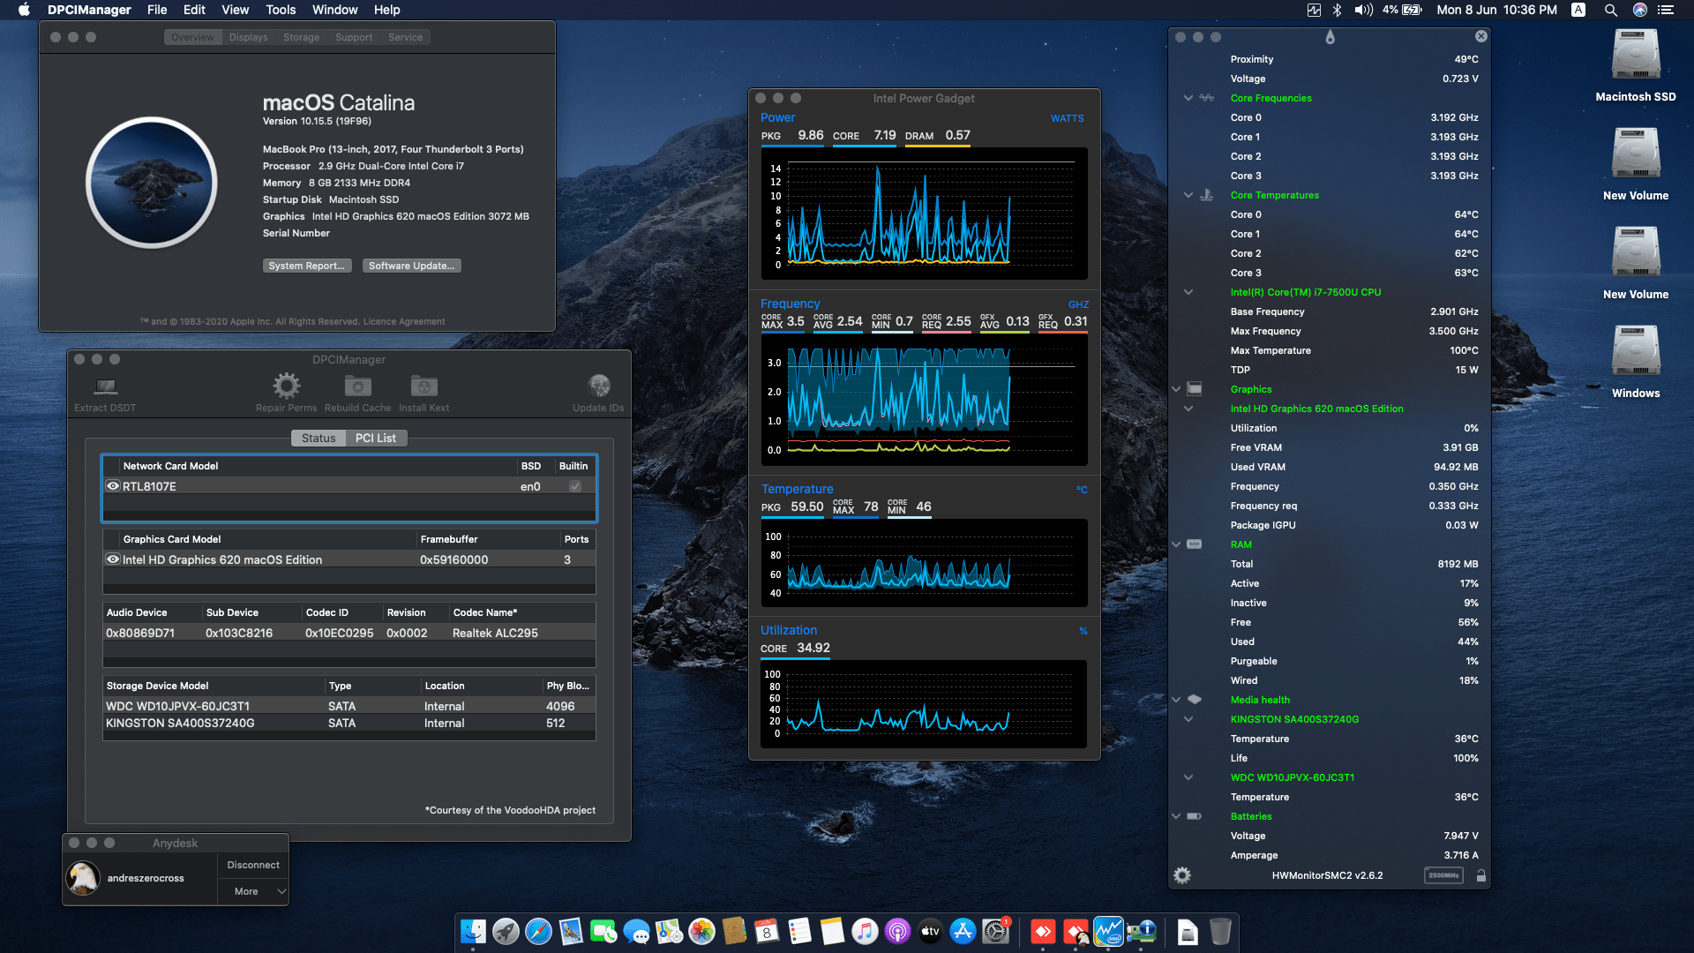The image size is (1694, 953).
Task: Collapse the Core Frequencies section
Action: [1188, 97]
